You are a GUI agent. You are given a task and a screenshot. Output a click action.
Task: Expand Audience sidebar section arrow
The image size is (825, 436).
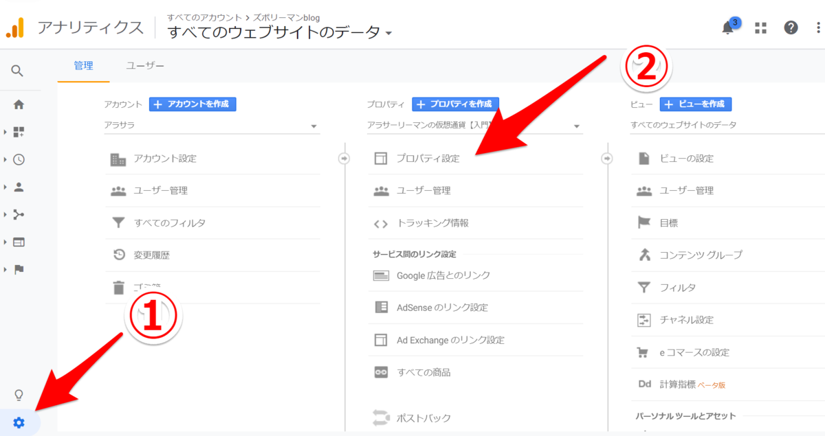coord(5,187)
